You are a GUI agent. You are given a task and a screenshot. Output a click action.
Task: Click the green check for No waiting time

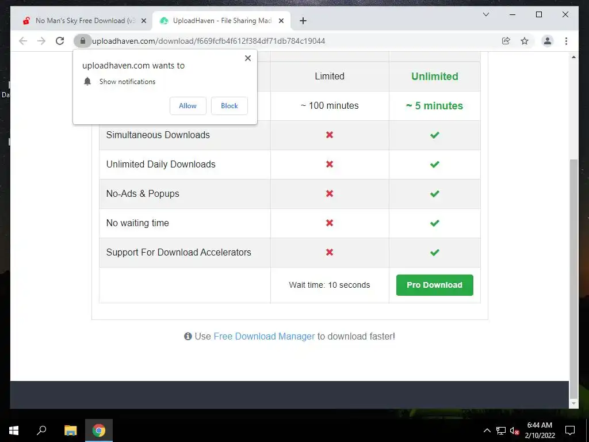pos(435,223)
